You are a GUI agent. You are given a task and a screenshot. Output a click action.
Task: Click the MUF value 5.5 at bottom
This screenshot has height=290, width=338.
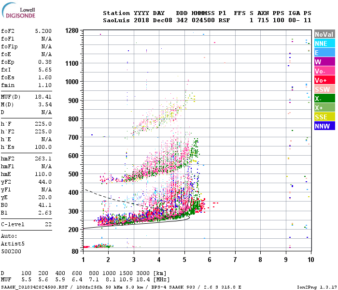click(26, 280)
